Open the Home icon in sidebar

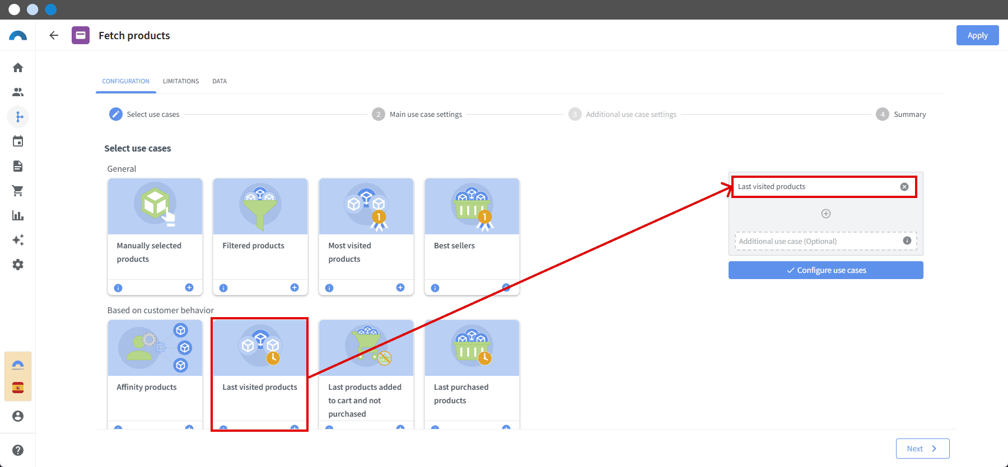point(18,68)
